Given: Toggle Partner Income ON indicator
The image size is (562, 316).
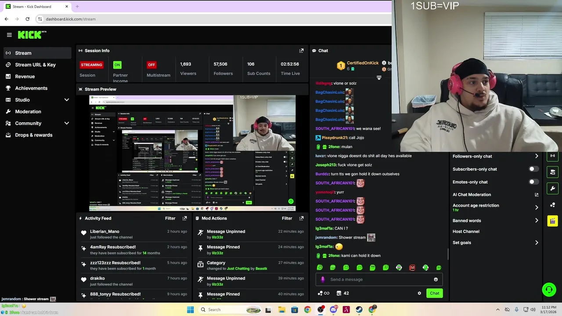Looking at the screenshot, I should pos(117,65).
